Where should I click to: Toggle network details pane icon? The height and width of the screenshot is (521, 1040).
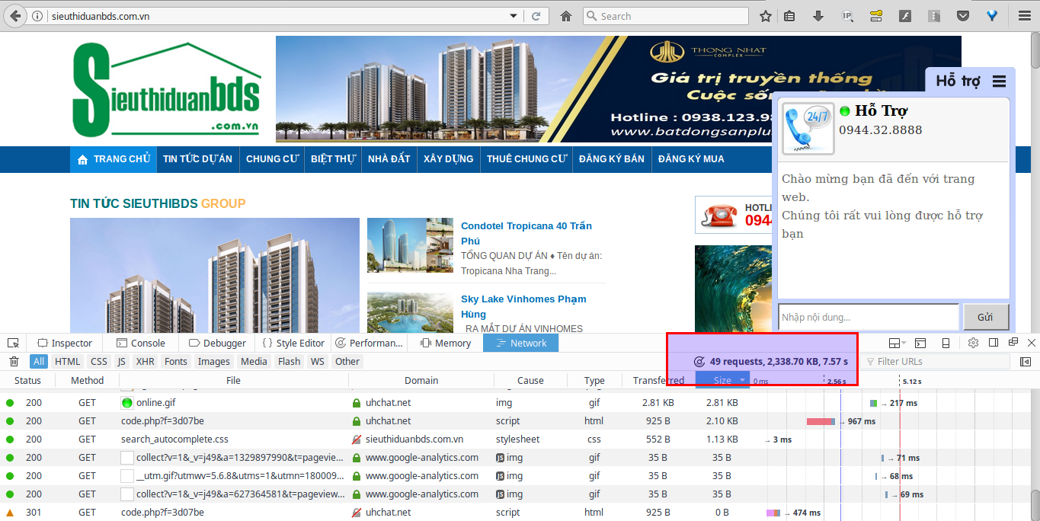pos(1026,362)
